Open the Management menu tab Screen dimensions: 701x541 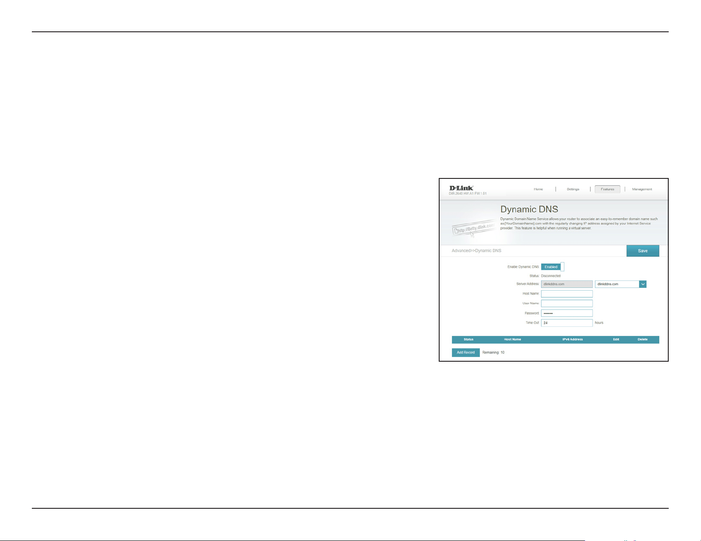point(642,189)
